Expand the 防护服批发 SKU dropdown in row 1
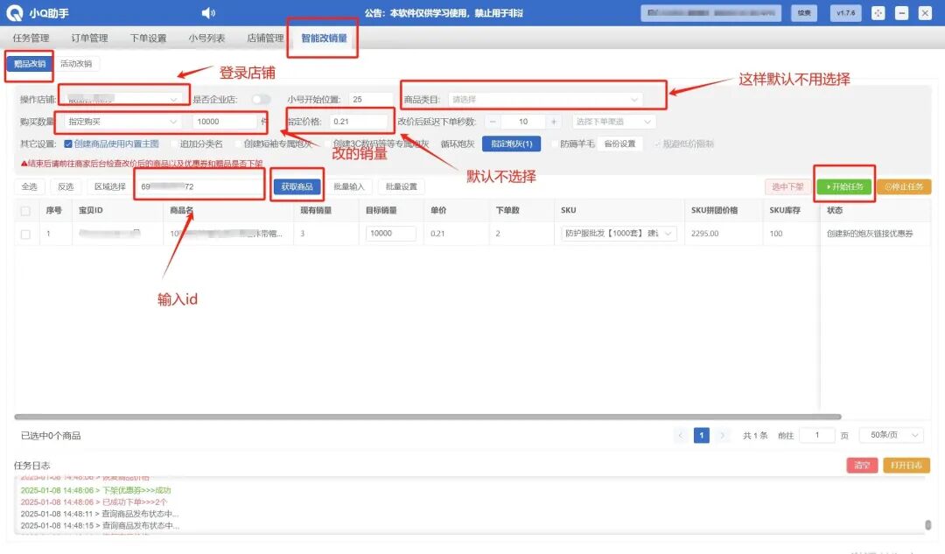The height and width of the screenshot is (554, 945). click(619, 234)
